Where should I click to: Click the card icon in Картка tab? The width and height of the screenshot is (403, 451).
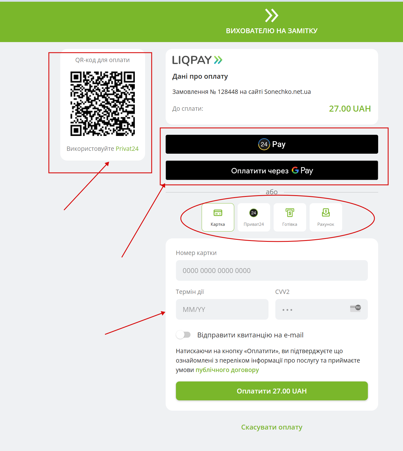218,213
